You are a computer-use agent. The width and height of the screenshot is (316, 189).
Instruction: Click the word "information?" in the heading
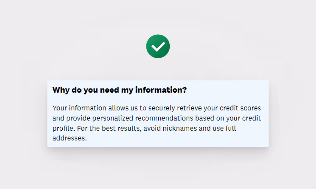click(x=161, y=89)
